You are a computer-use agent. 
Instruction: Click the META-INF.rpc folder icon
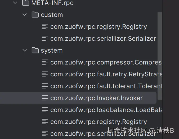click(x=26, y=3)
